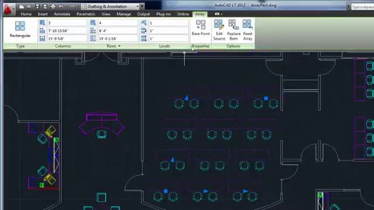The width and height of the screenshot is (374, 210).
Task: Select the Output ribbon tab
Action: tap(143, 14)
